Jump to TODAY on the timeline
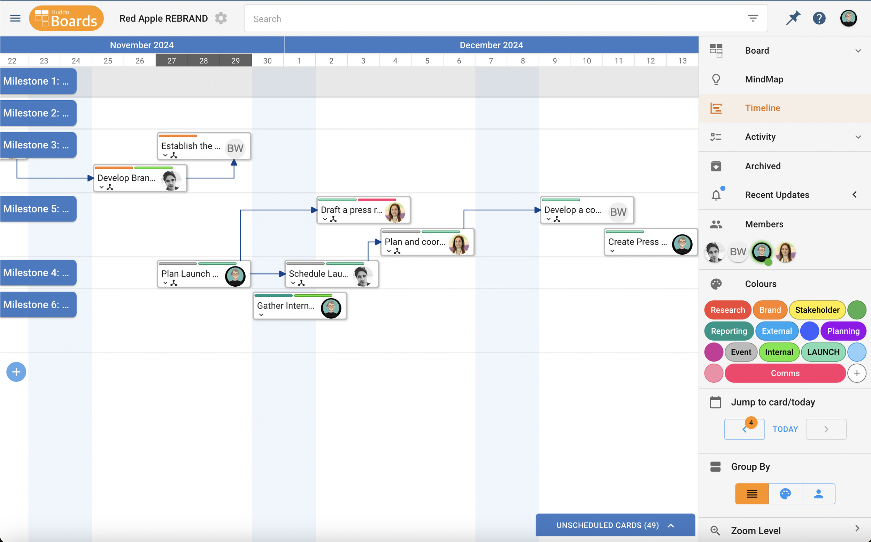Screen dimensions: 871x542 click(x=785, y=429)
